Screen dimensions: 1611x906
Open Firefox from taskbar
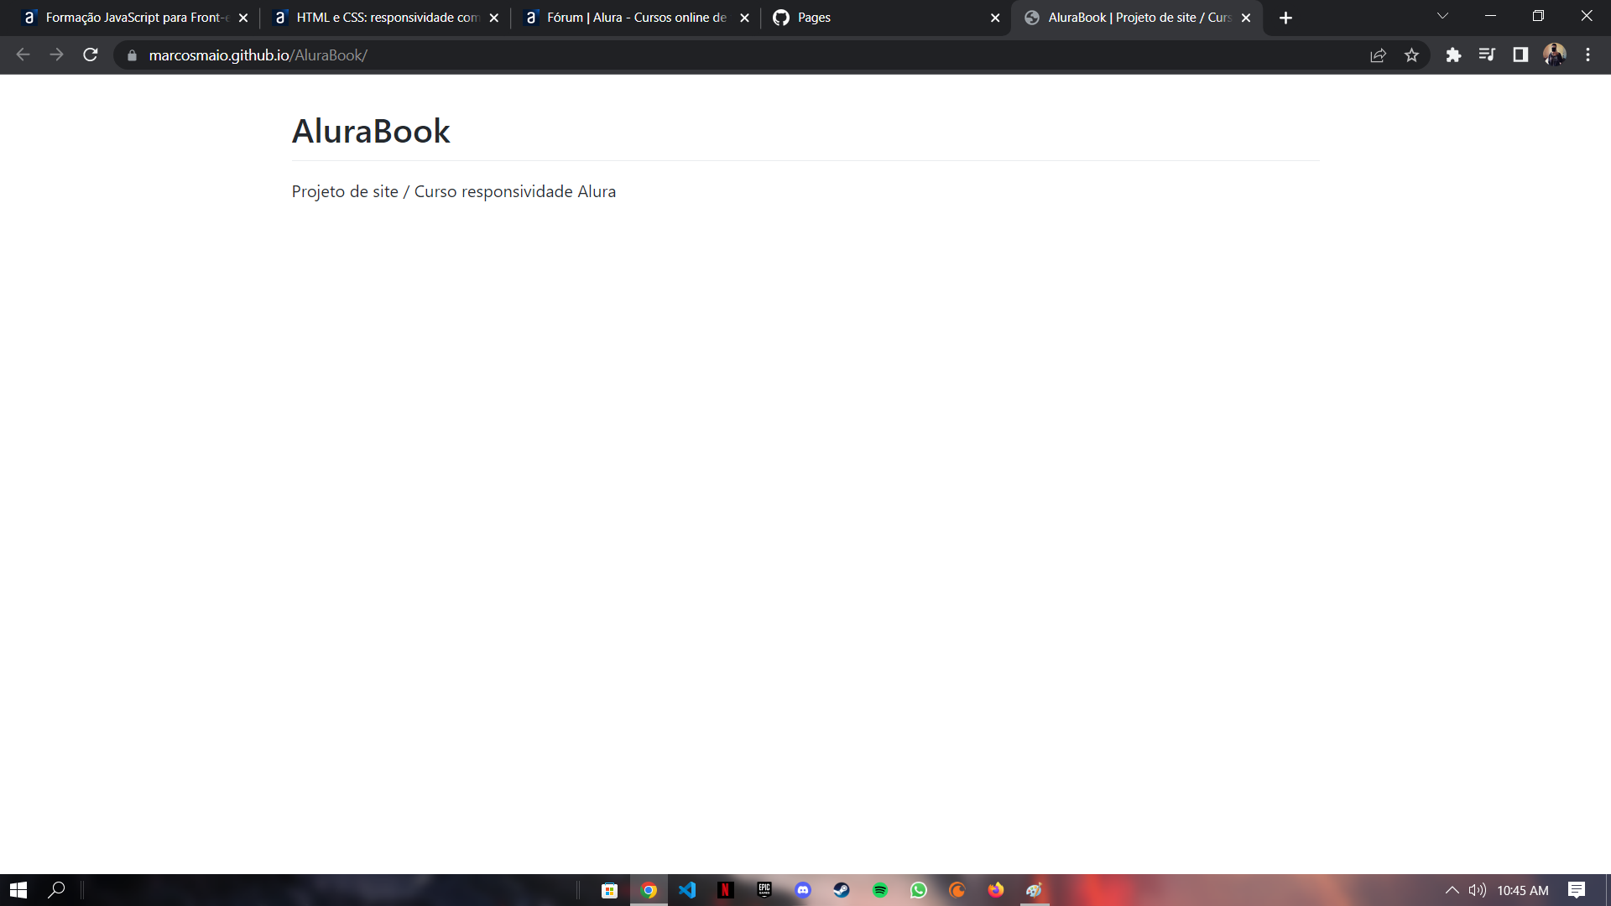[x=996, y=890]
